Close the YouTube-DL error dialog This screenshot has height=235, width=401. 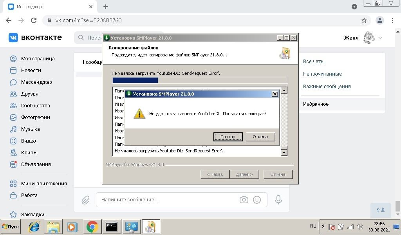point(275,94)
